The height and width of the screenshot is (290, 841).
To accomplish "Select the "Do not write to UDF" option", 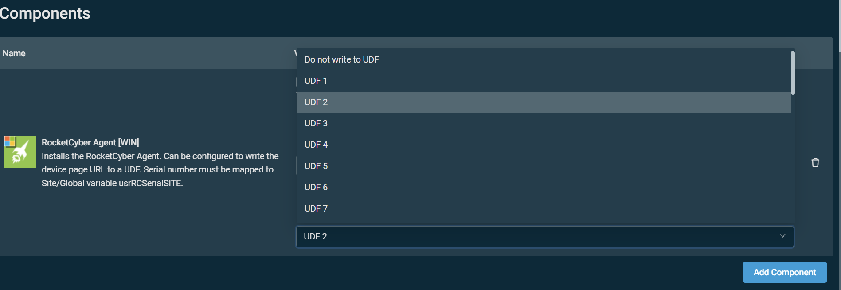I will [x=342, y=59].
